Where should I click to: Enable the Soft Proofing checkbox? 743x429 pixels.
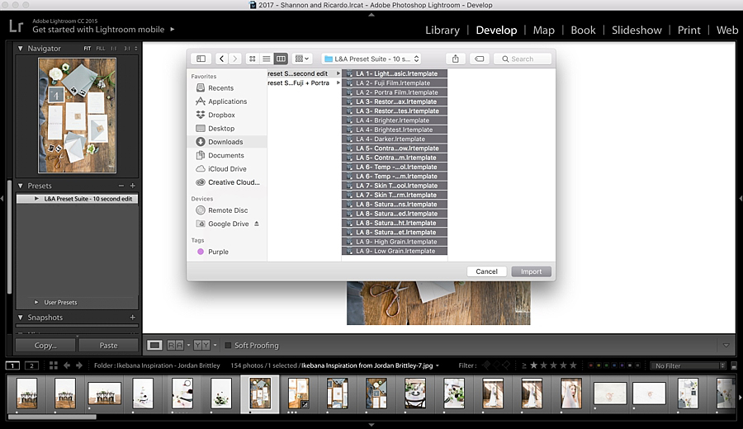(x=228, y=346)
